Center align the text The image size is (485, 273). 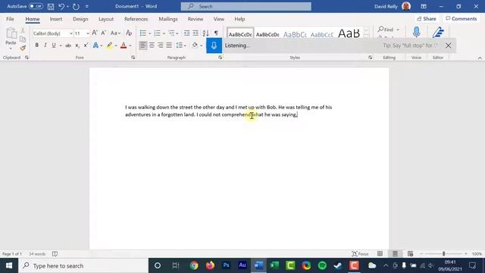[152, 45]
